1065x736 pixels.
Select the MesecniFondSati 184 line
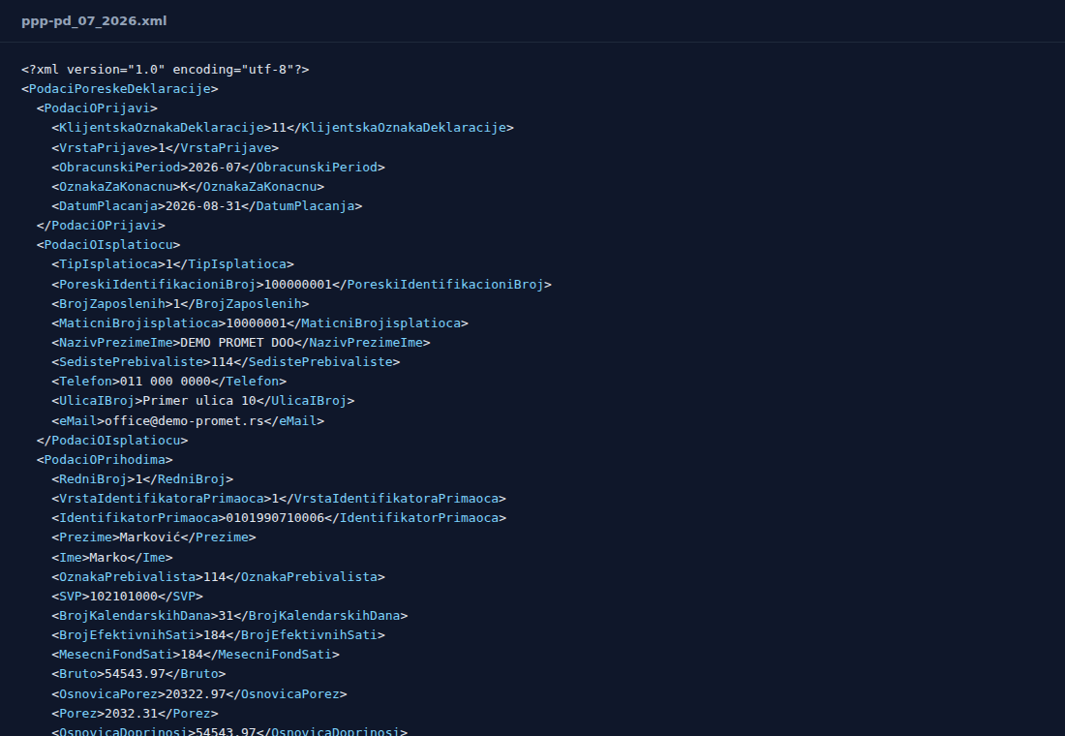pos(196,655)
